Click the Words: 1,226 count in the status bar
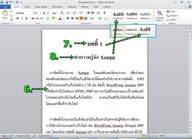Image resolution: width=192 pixels, height=139 pixels. (22, 136)
